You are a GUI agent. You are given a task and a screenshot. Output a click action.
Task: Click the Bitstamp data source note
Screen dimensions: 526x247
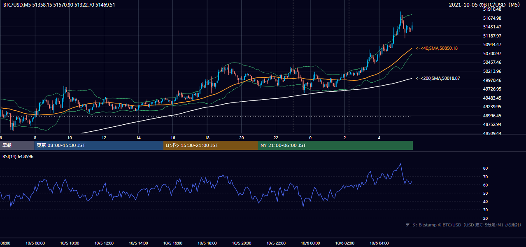tap(463, 225)
